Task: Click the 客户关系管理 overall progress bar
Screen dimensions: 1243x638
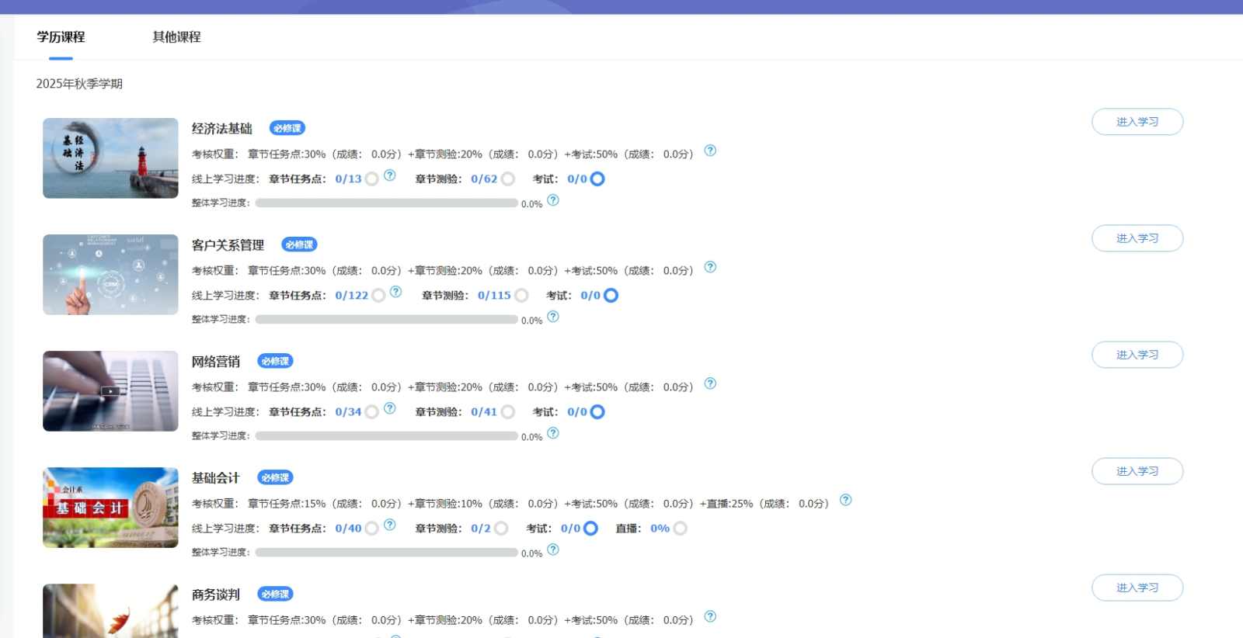Action: 386,319
